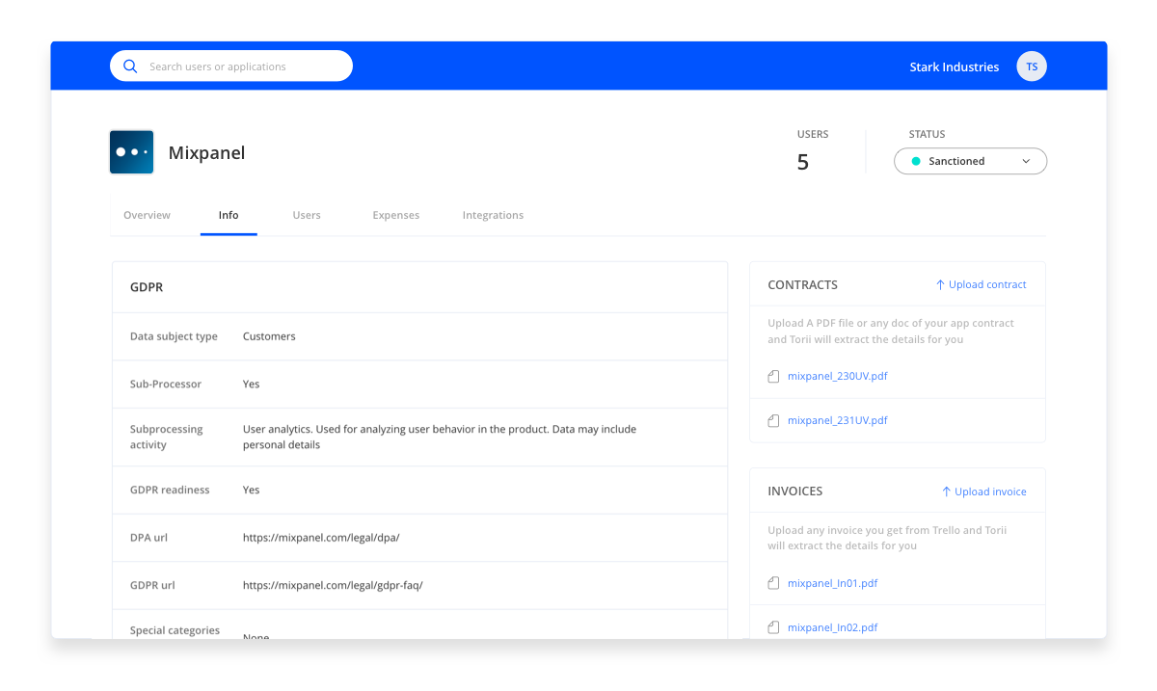Open mixpanel_231UV.pdf contract
1157x691 pixels.
(837, 420)
